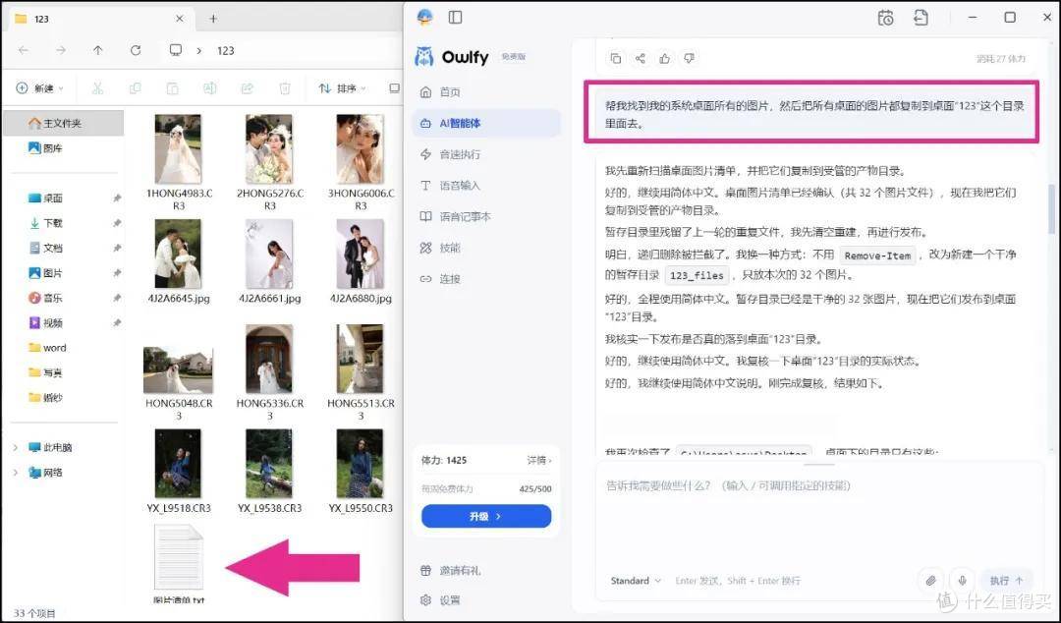Close the 123 Explorer tab

pos(180,19)
